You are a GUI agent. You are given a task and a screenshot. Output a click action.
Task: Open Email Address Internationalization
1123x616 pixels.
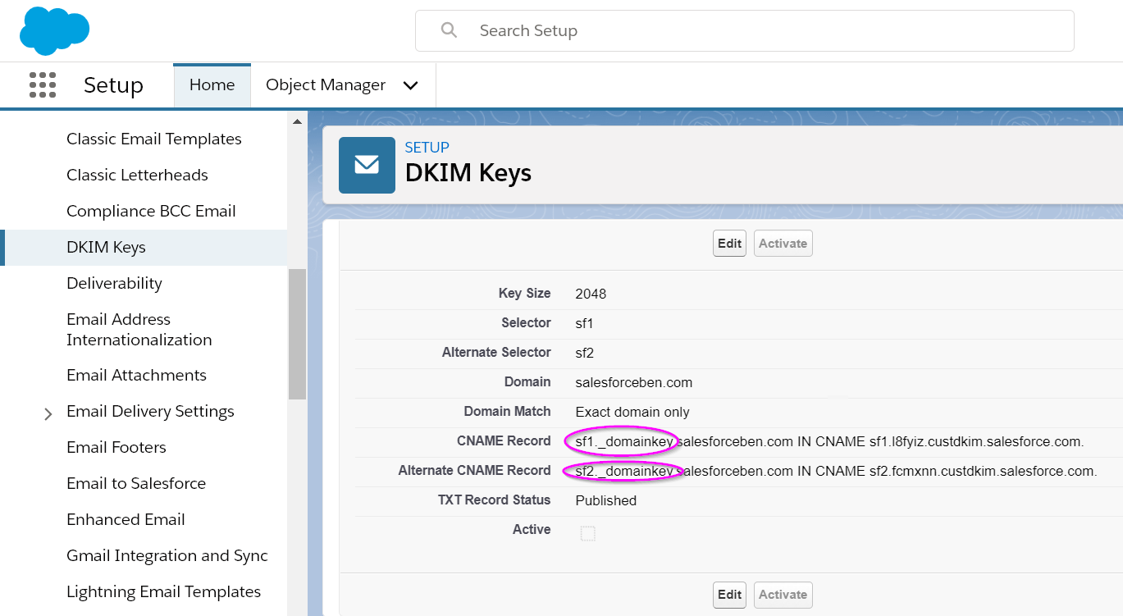139,329
